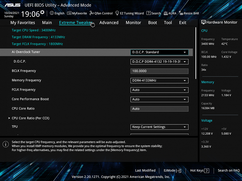Open Core Performance Boost dropdown
242x181 pixels.
pyautogui.click(x=159, y=99)
